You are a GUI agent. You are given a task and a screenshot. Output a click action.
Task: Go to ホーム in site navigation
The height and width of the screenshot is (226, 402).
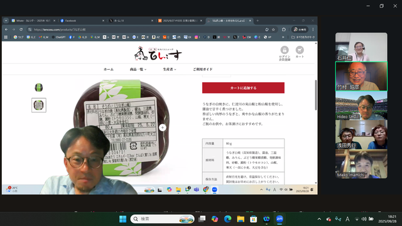[x=109, y=70]
